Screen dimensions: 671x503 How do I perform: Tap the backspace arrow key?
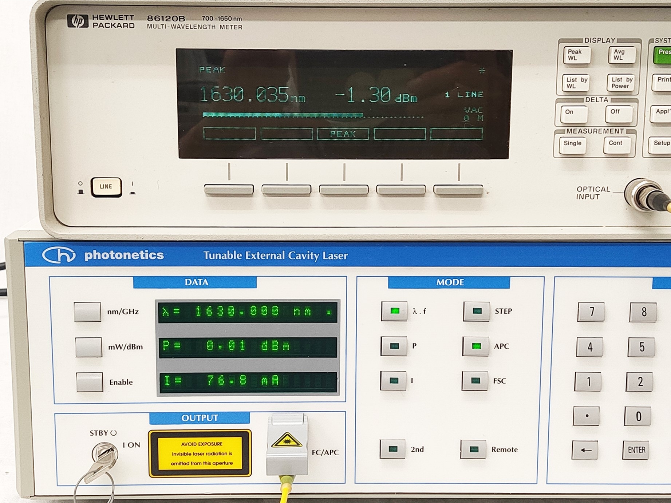[585, 450]
